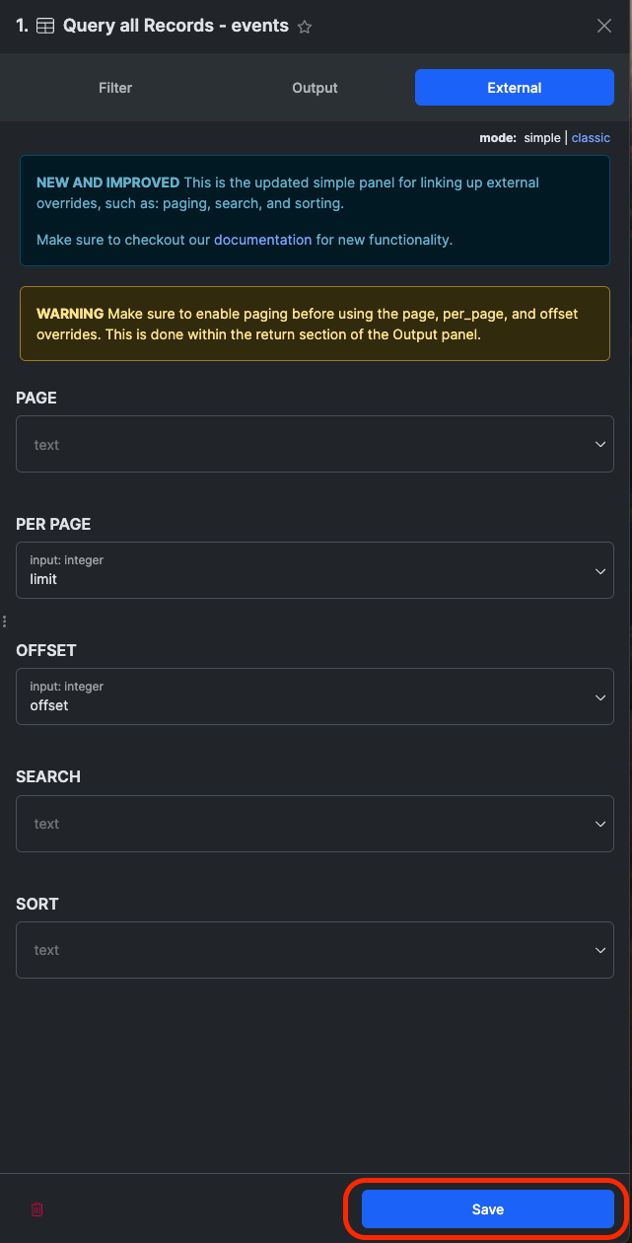Open the documentation link
632x1243 pixels.
[262, 240]
